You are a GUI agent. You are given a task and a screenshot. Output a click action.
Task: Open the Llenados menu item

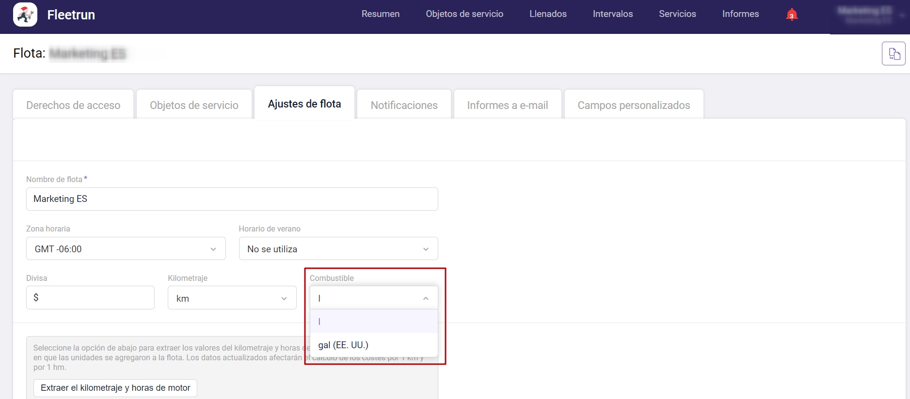click(548, 14)
